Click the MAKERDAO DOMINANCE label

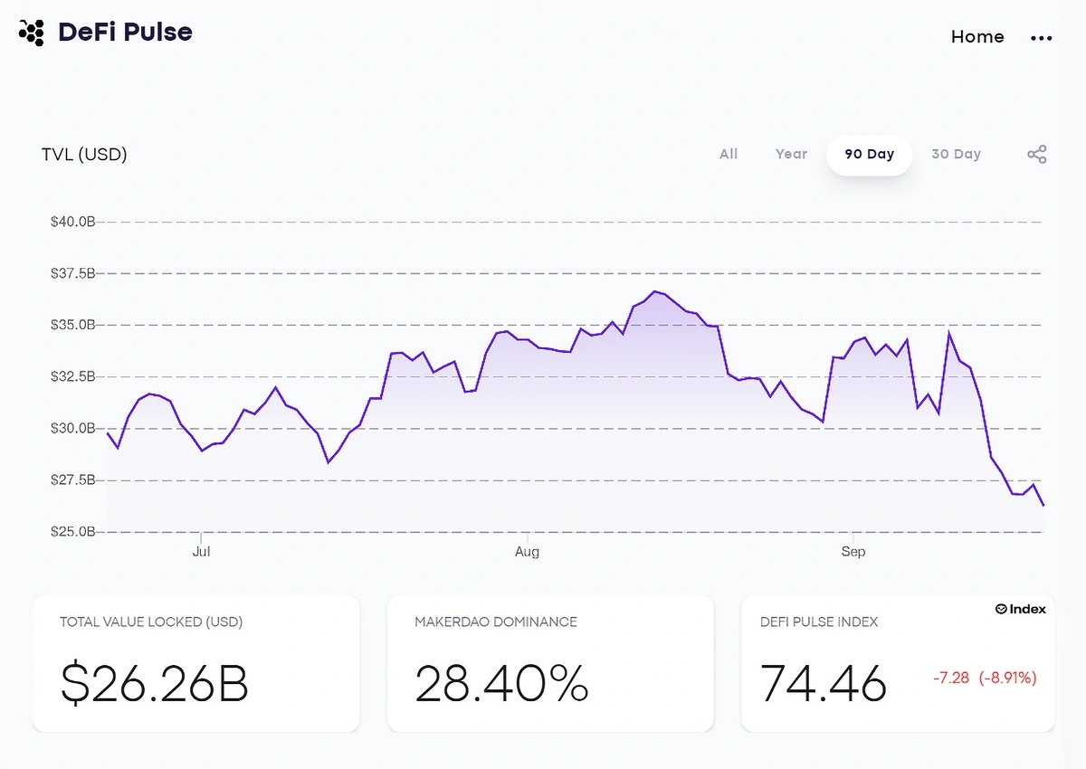tap(496, 622)
